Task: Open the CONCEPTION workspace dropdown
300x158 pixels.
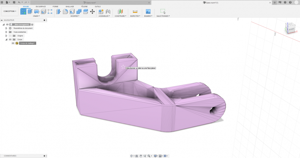Action: tap(10, 11)
